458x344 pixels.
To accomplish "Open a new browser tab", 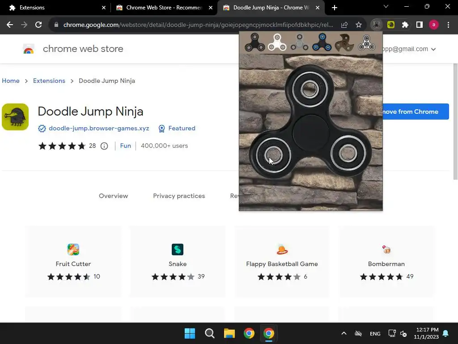I will pyautogui.click(x=335, y=8).
